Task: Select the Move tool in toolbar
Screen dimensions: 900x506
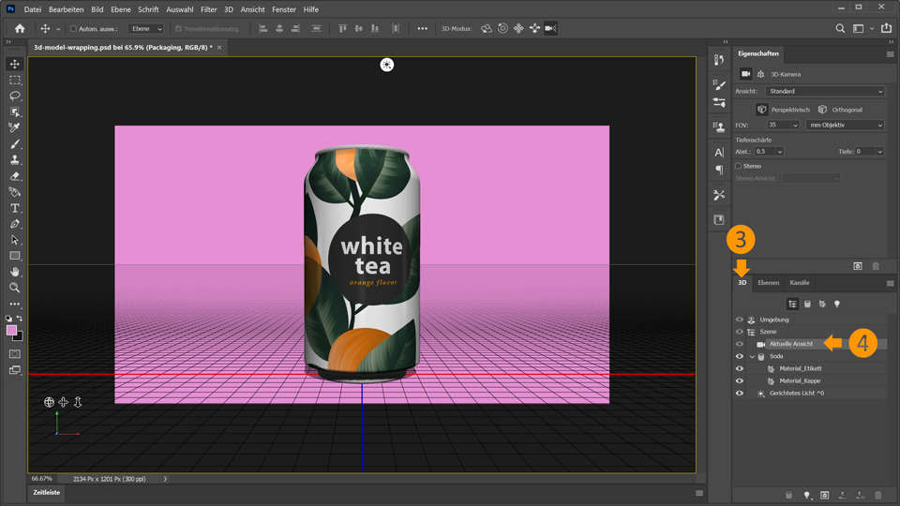Action: pos(14,64)
